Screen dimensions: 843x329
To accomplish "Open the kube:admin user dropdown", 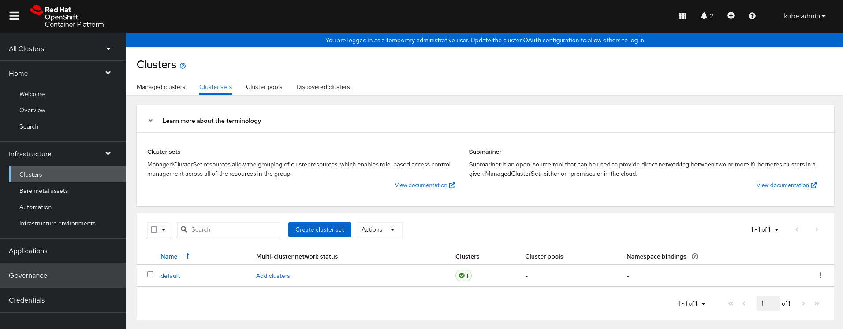I will [804, 16].
